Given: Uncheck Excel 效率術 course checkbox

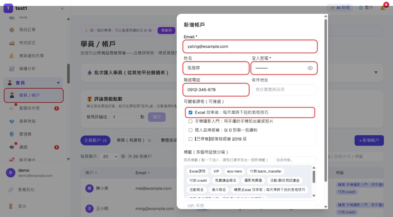Looking at the screenshot, I should [191, 113].
